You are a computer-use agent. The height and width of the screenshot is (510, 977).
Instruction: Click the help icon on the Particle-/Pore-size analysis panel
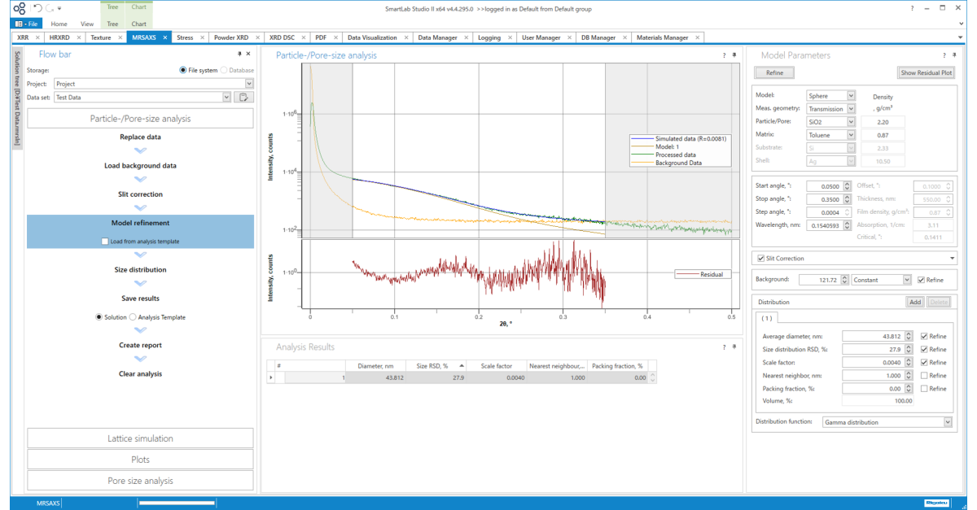pyautogui.click(x=723, y=55)
